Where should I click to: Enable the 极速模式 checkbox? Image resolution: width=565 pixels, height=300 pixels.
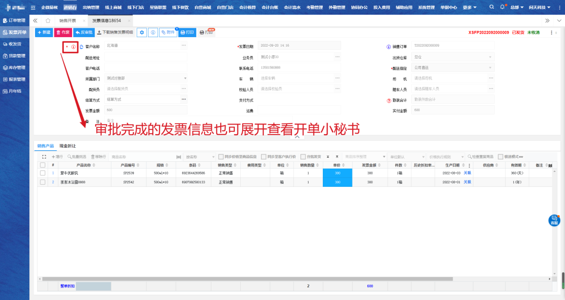pyautogui.click(x=501, y=157)
